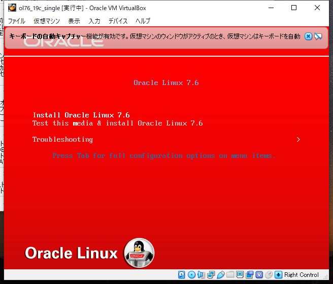Click the shared folders status icon
The height and width of the screenshot is (284, 333).
pyautogui.click(x=230, y=275)
